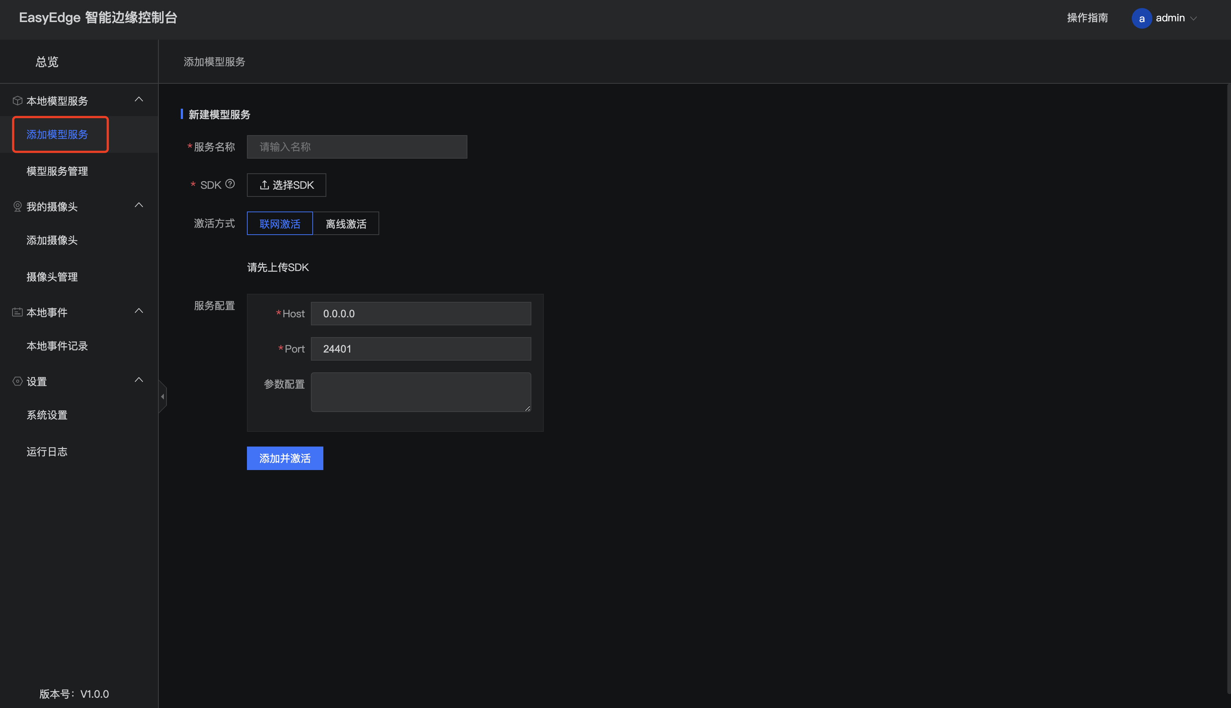Select 联网激活 activation method
The width and height of the screenshot is (1231, 708).
[280, 224]
